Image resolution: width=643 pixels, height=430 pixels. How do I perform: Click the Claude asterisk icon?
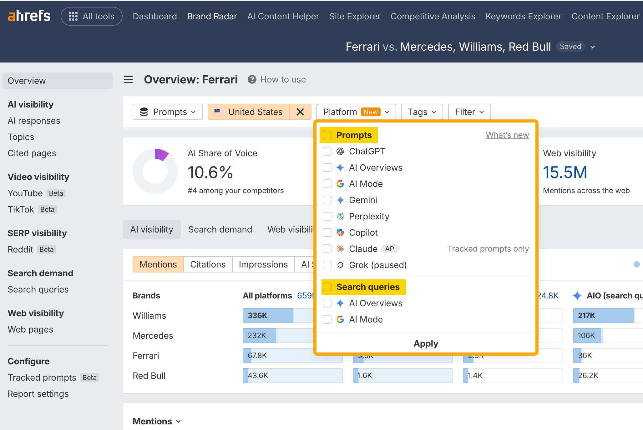[x=340, y=249]
